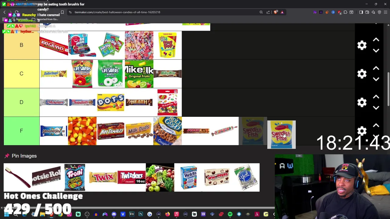This screenshot has width=390, height=219.
Task: Click the pushpin icon beside Pin Images
Action: 7,156
